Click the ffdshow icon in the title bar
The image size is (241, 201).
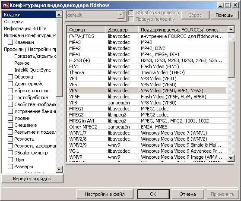point(5,5)
